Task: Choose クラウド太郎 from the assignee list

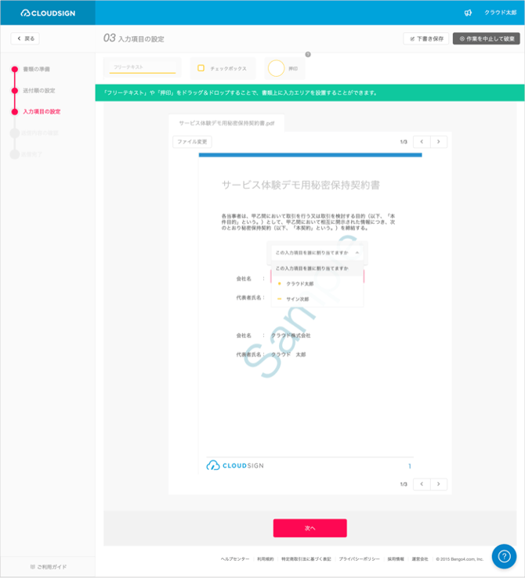Action: pos(299,284)
